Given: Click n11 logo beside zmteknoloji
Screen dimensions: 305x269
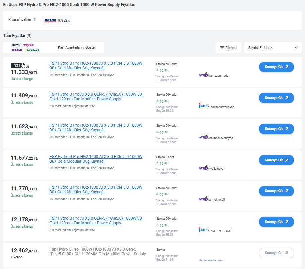Looking at the screenshot, I should [x=203, y=199].
